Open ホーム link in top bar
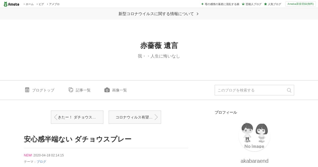 coord(29,4)
